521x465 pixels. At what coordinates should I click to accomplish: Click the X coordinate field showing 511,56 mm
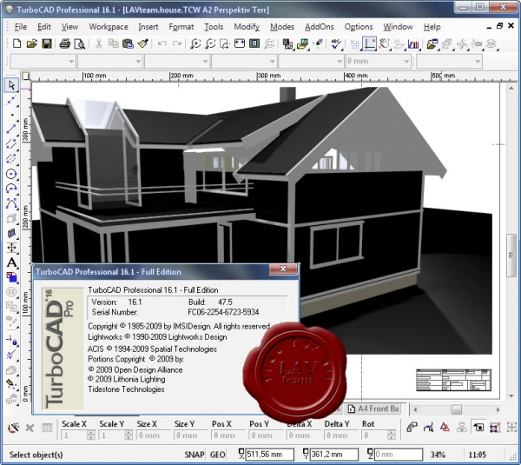(270, 455)
